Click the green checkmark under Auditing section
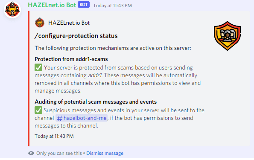 tap(38, 110)
